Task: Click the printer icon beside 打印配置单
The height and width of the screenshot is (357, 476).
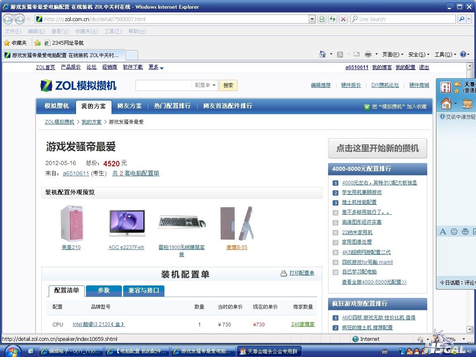Action: 283,273
